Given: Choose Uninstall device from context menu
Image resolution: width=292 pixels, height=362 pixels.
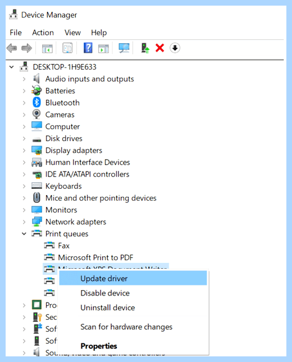Looking at the screenshot, I should click(x=133, y=307).
